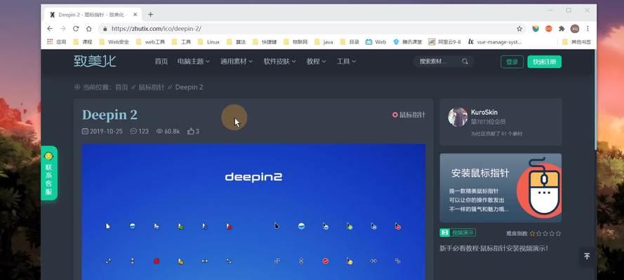Open the Linux bookmark folder

[x=208, y=41]
